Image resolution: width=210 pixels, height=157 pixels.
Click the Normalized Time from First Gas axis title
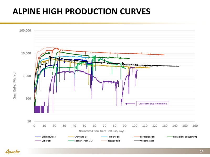(102, 131)
